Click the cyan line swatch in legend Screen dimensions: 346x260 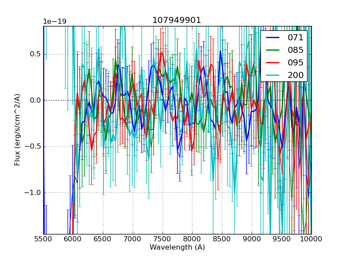click(272, 75)
